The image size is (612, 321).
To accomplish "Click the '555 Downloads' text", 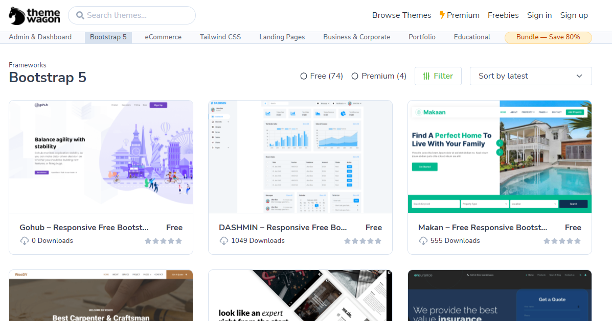I will click(x=455, y=241).
